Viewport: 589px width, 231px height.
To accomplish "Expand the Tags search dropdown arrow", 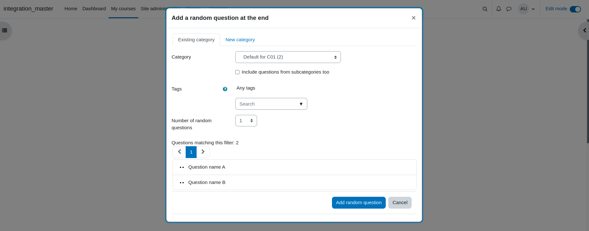I will (x=301, y=104).
